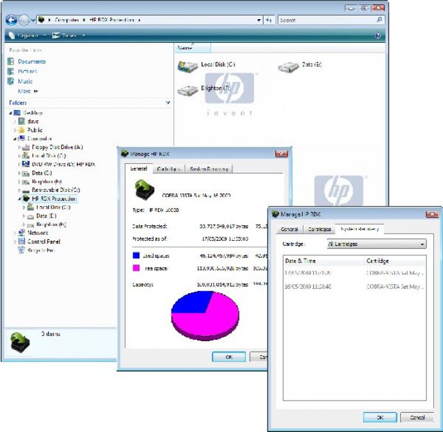Refresh the Explorer view with the refresh button
This screenshot has height=432, width=443.
[269, 20]
